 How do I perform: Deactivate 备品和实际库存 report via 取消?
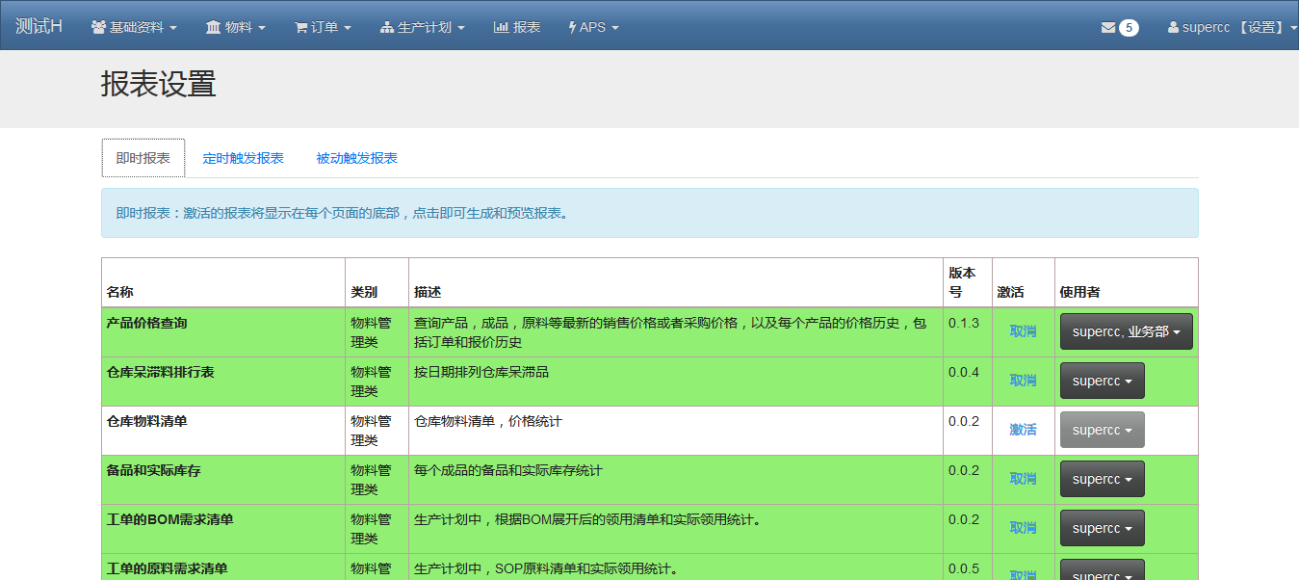coord(1023,479)
